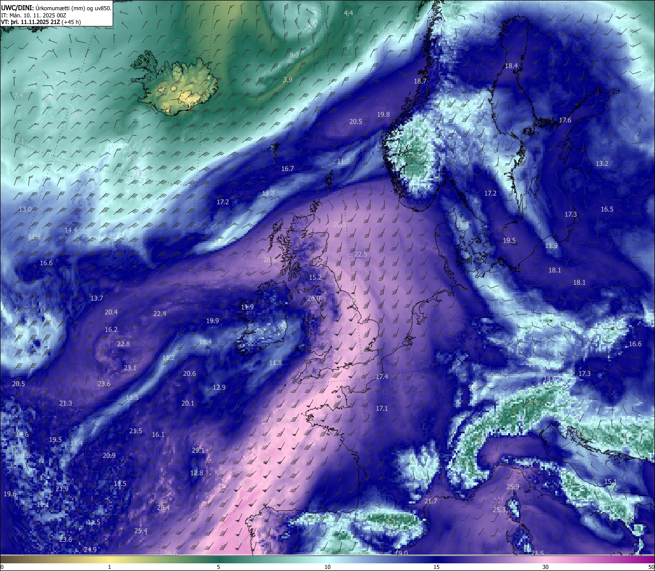Click the 23.1 value
This screenshot has width=655, height=571.
coord(130,368)
